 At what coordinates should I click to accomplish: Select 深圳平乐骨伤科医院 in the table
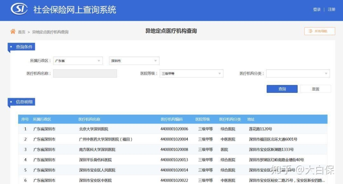[95, 160]
